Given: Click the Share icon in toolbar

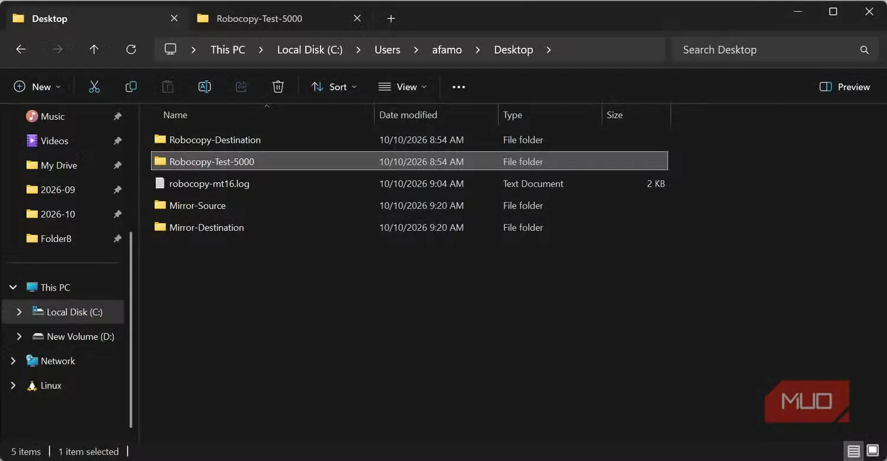Looking at the screenshot, I should coord(241,87).
